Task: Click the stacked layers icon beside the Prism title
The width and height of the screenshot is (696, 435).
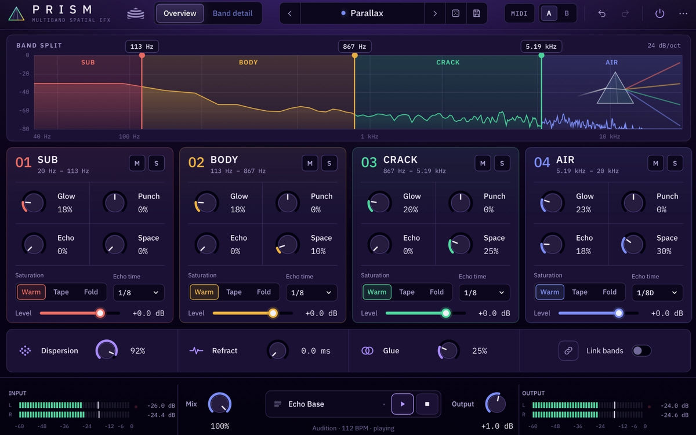Action: click(x=136, y=13)
